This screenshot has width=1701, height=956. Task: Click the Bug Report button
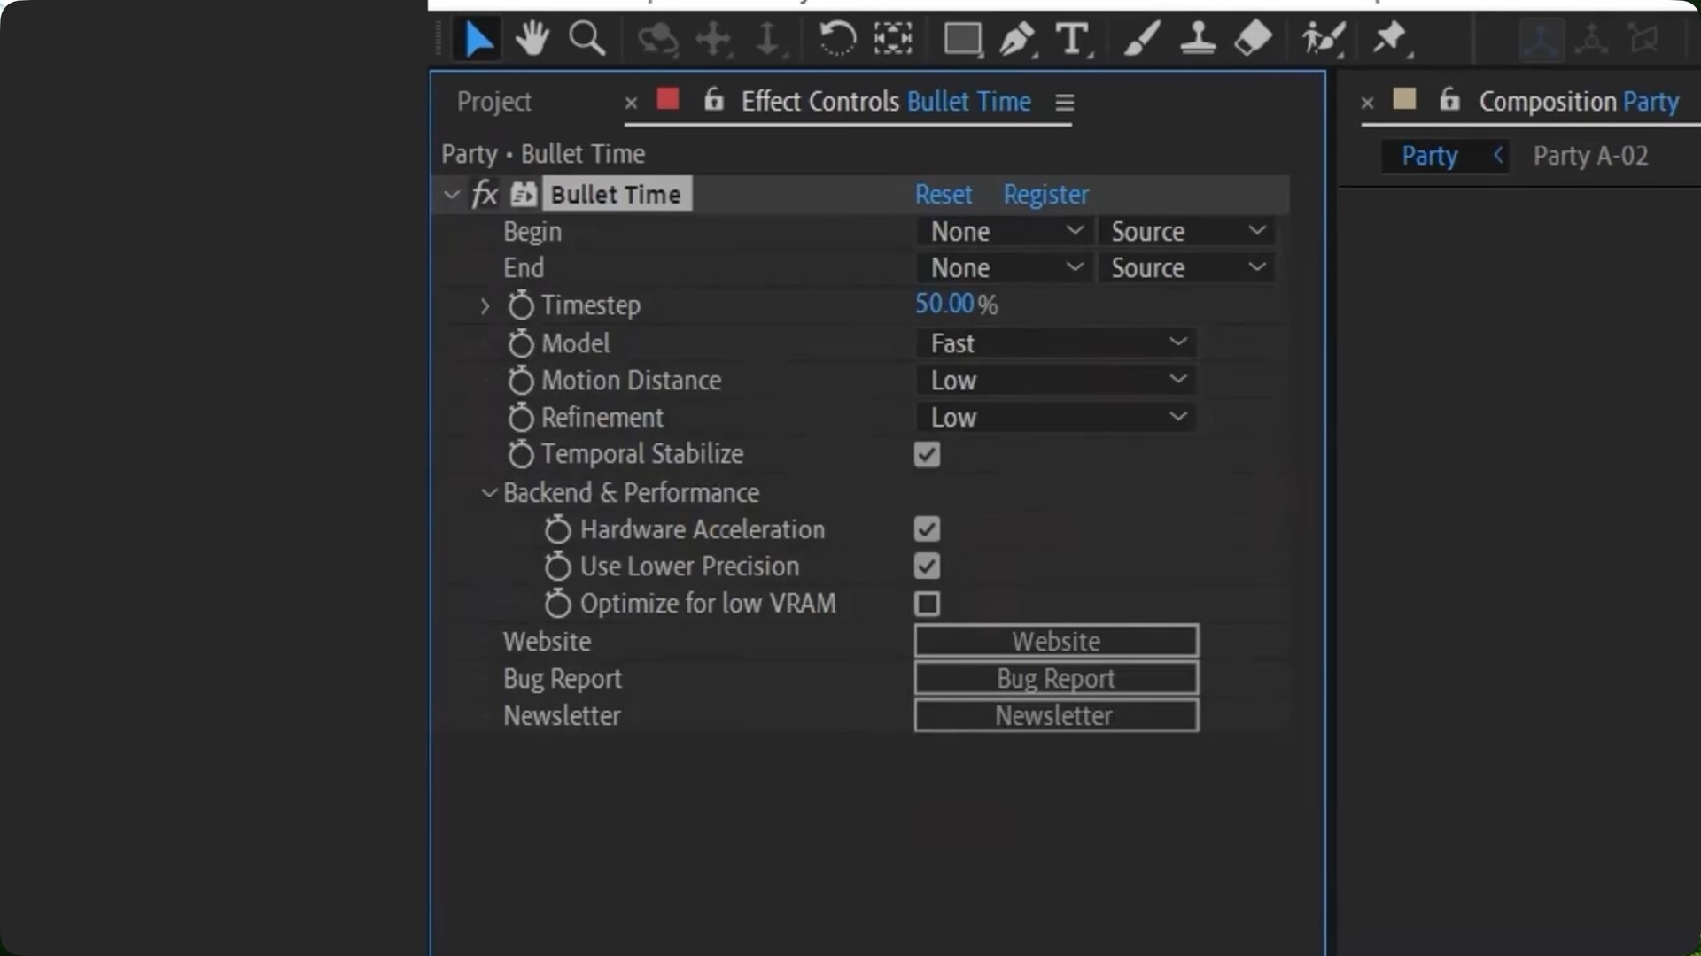[x=1055, y=679]
